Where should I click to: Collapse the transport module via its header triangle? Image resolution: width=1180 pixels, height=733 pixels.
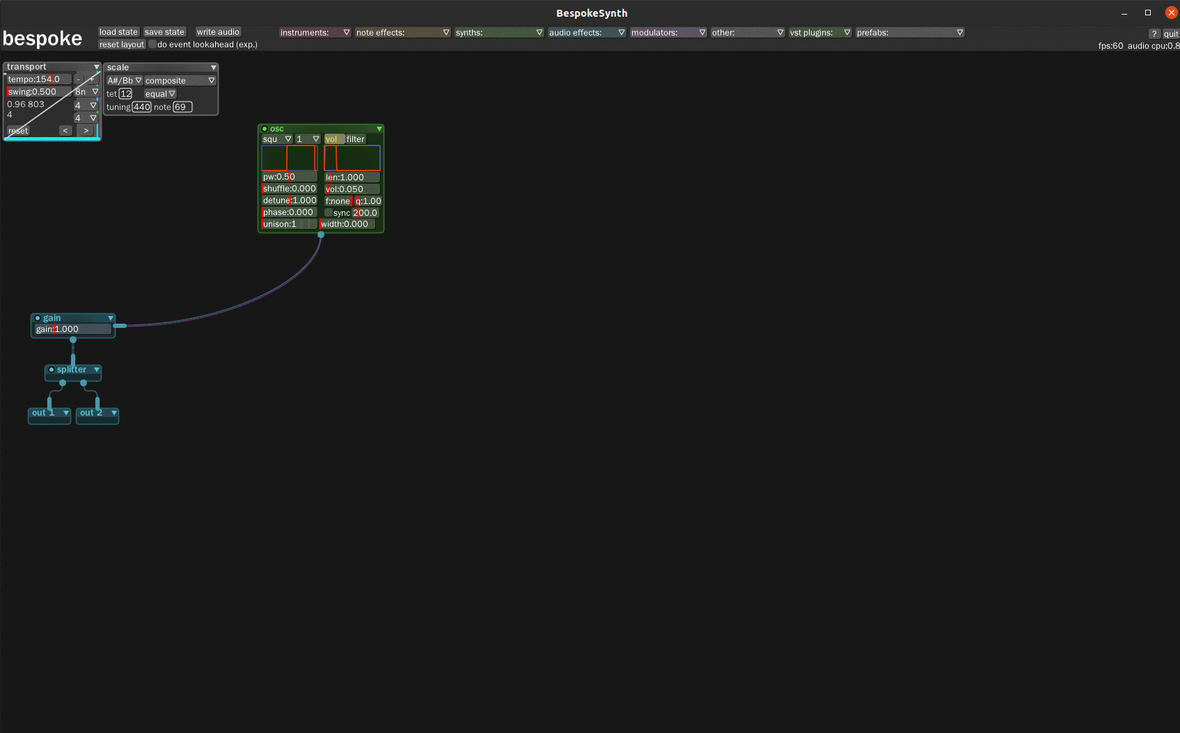[x=97, y=66]
